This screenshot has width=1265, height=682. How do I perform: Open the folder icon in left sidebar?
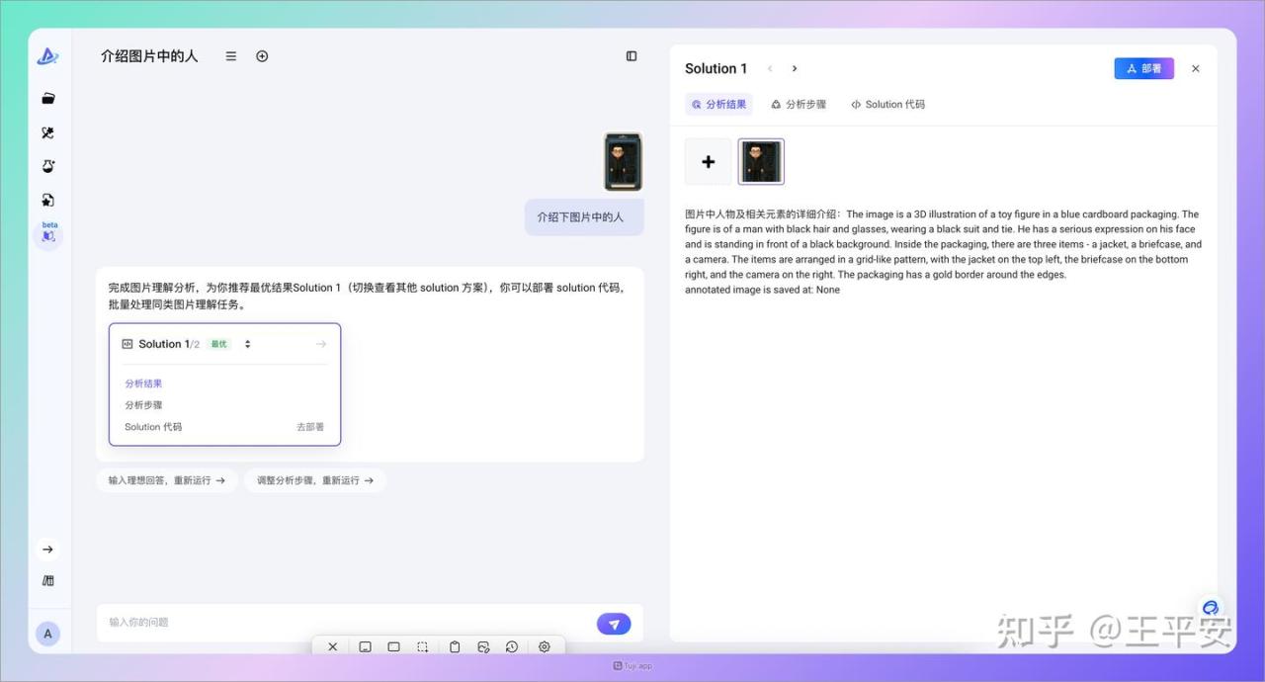(x=48, y=99)
